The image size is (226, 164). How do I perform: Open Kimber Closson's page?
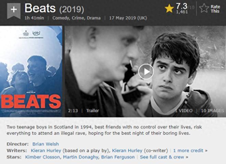42,157
